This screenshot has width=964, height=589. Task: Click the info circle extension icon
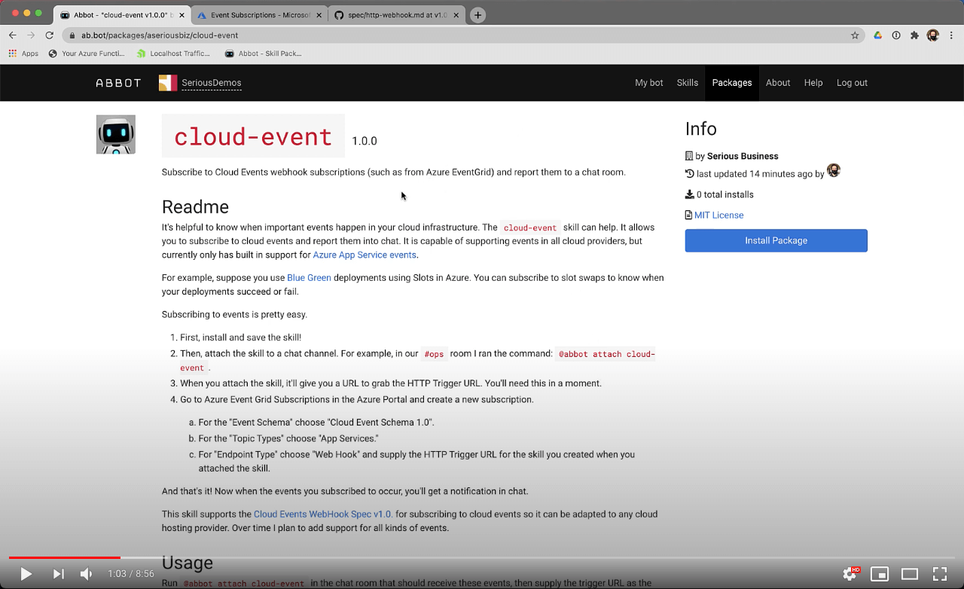[x=896, y=35]
